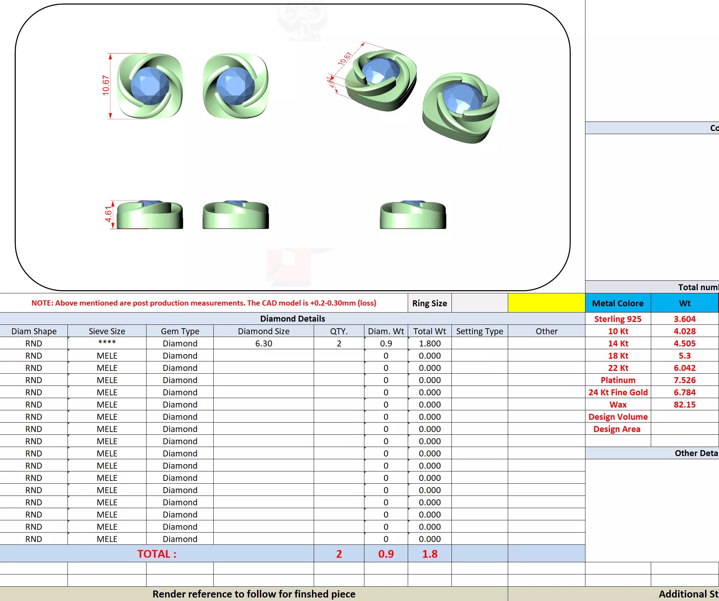
Task: Select the 10 Kt label
Action: pyautogui.click(x=618, y=331)
